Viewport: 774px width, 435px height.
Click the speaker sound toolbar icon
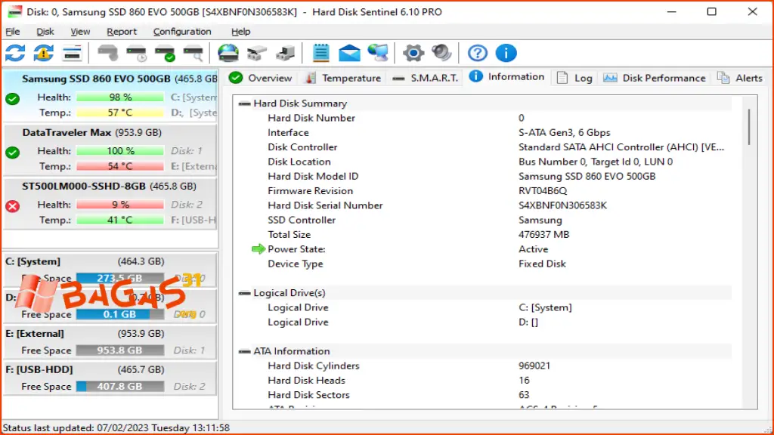pos(441,54)
